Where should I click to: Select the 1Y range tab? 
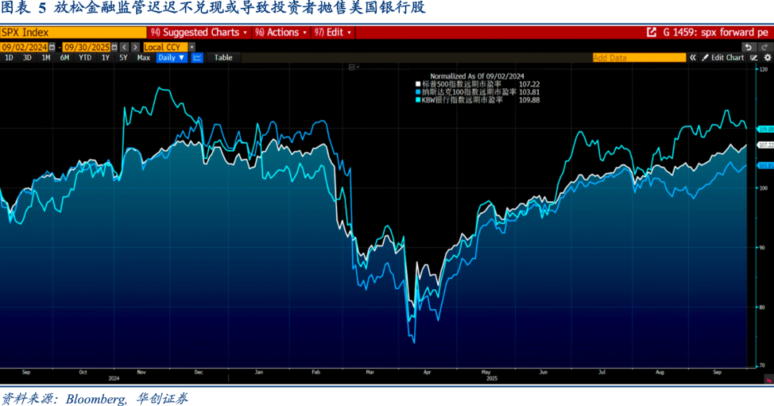click(x=105, y=58)
